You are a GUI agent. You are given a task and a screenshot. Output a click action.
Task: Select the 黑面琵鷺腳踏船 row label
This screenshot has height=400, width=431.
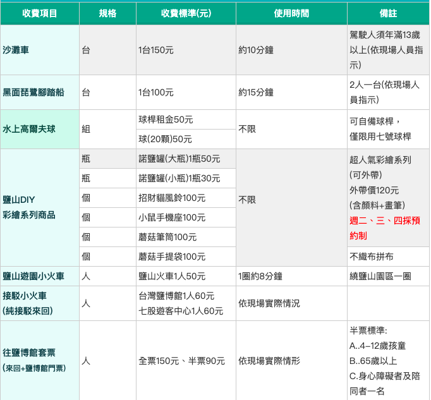40,92
